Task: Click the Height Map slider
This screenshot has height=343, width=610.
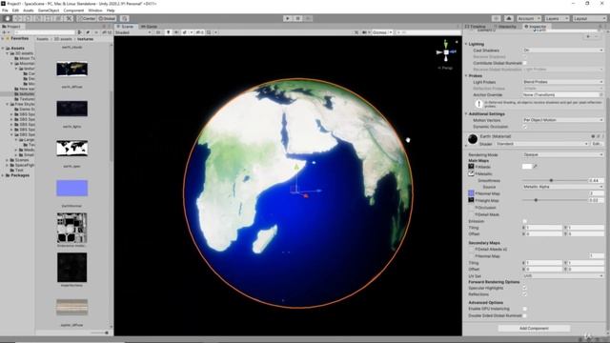Action: pyautogui.click(x=555, y=200)
